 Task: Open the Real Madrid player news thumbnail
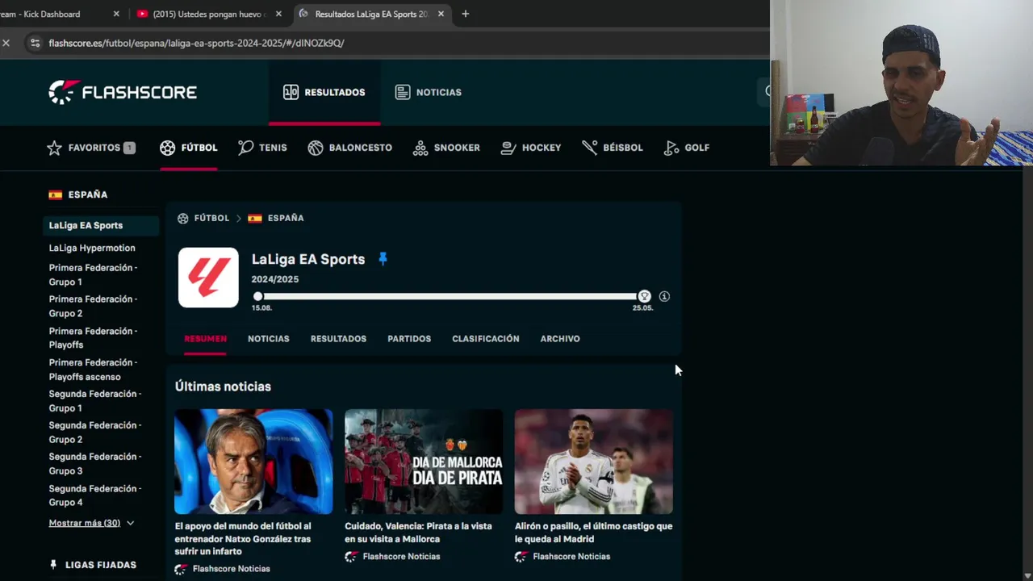[x=594, y=462]
